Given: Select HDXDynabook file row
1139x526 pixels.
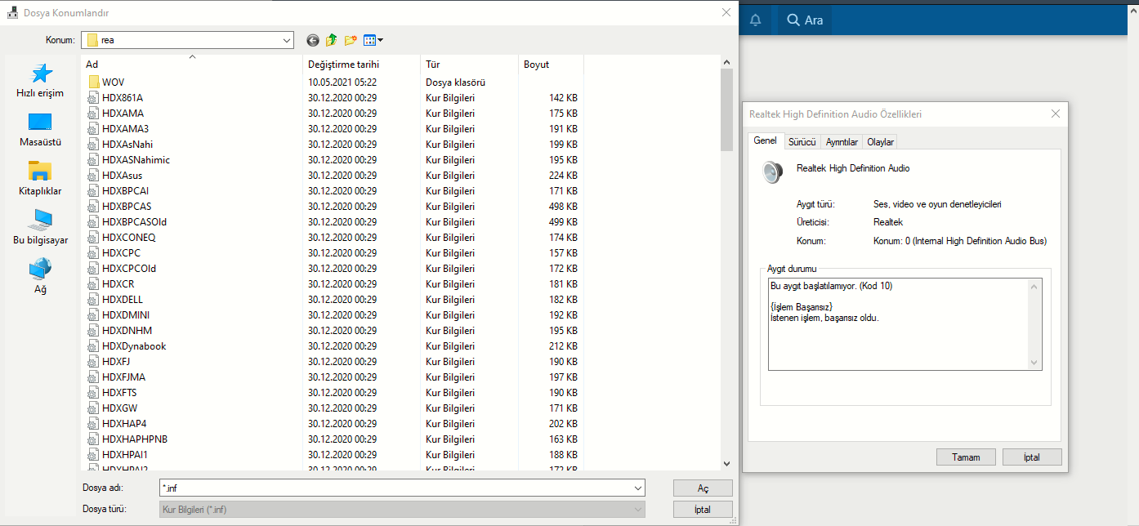Looking at the screenshot, I should point(334,346).
